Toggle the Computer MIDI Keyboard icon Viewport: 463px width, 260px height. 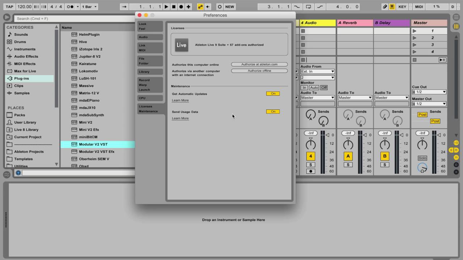click(x=392, y=6)
